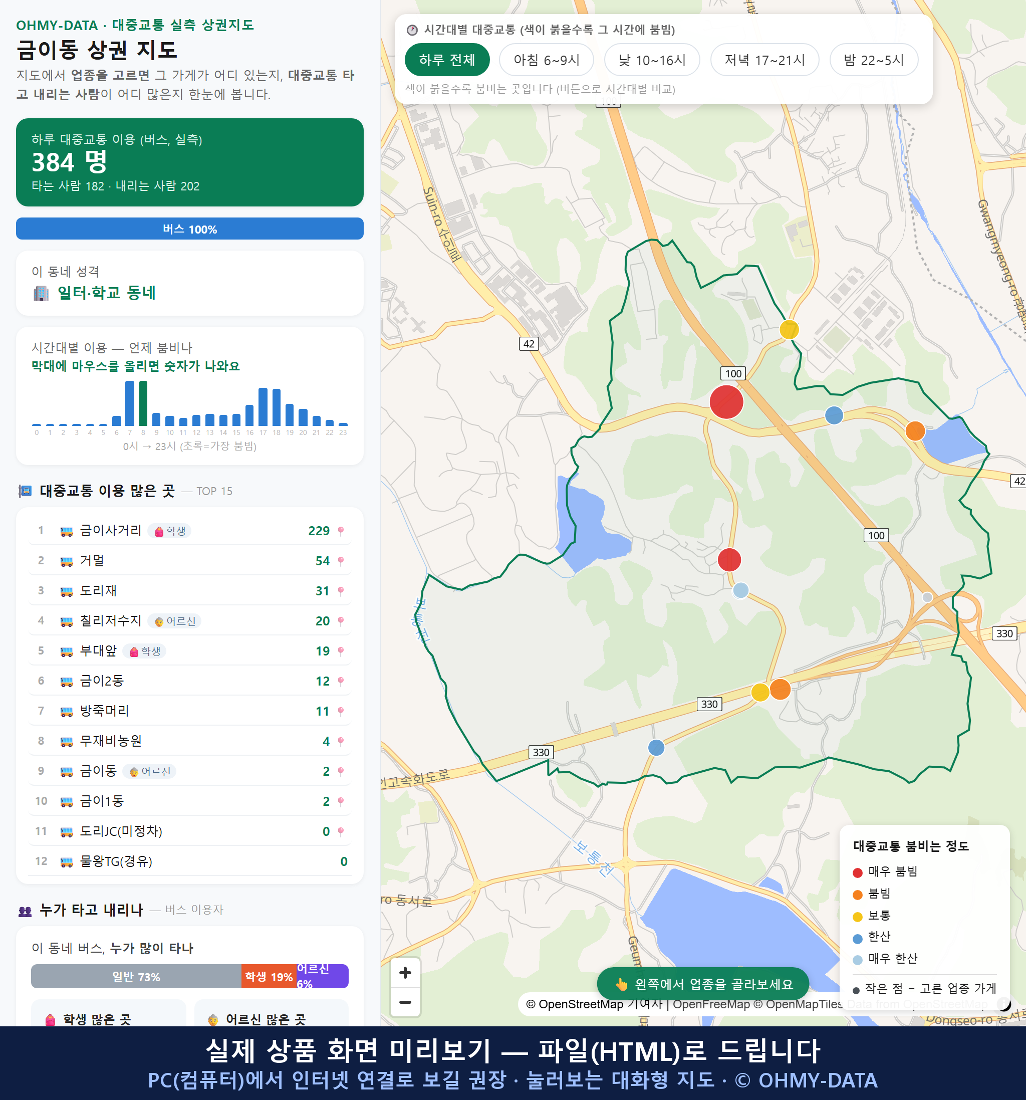1026x1100 pixels.
Task: Click bus icon beside 물왕TG(경유)
Action: point(66,862)
